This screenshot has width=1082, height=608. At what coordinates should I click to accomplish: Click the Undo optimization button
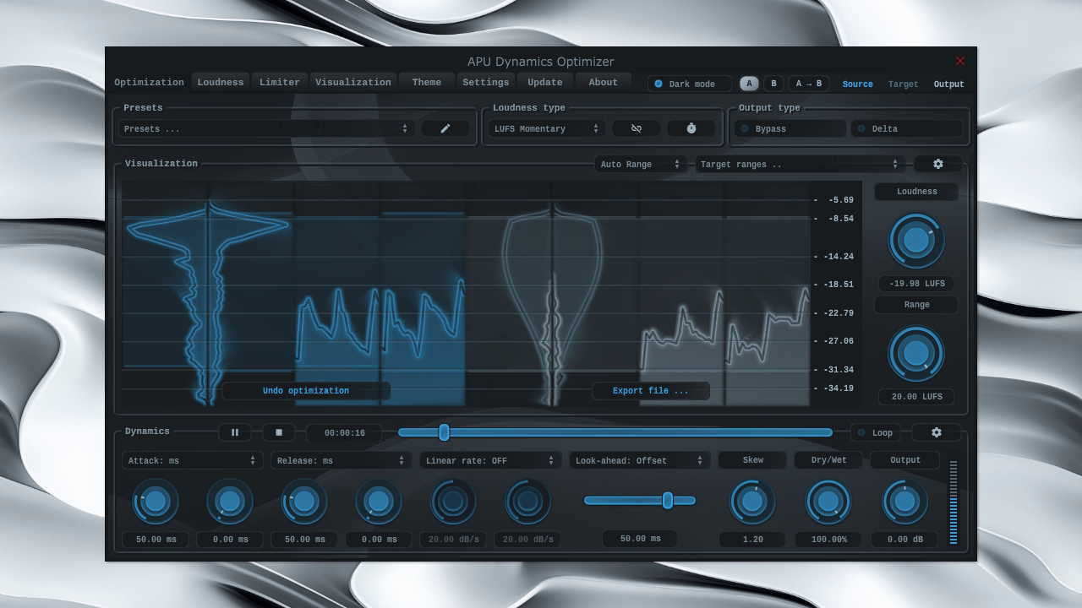(306, 390)
